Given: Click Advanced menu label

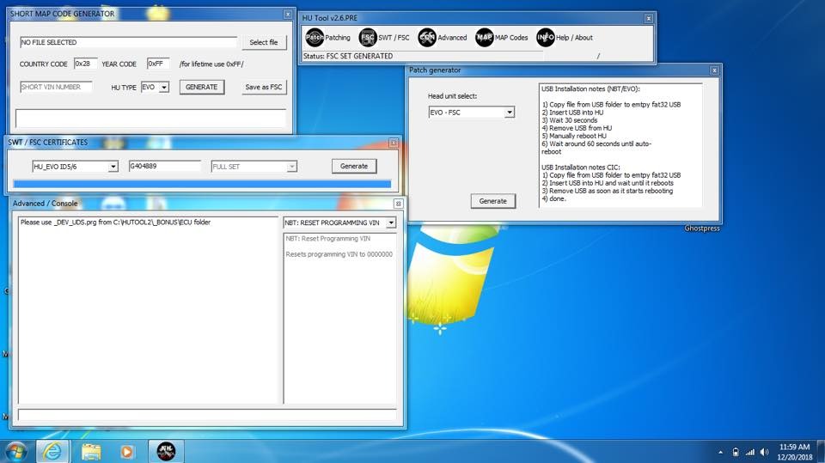Looking at the screenshot, I should 452,38.
